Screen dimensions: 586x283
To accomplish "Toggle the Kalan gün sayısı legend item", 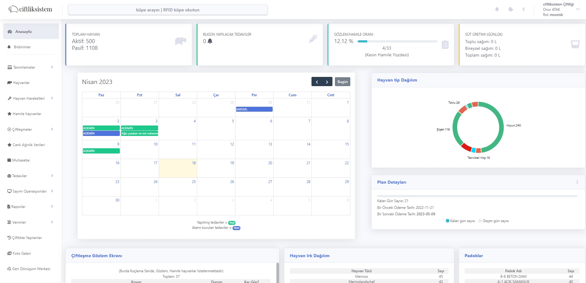I will click(460, 221).
